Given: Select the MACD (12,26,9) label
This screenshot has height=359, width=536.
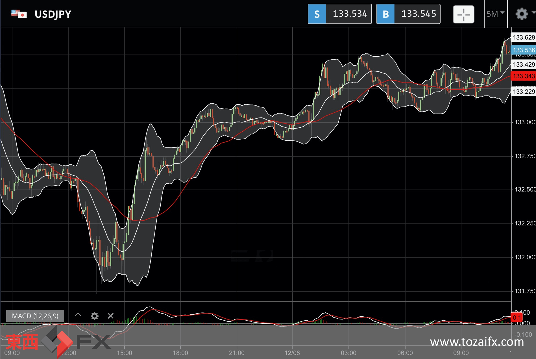Looking at the screenshot, I should tap(35, 316).
